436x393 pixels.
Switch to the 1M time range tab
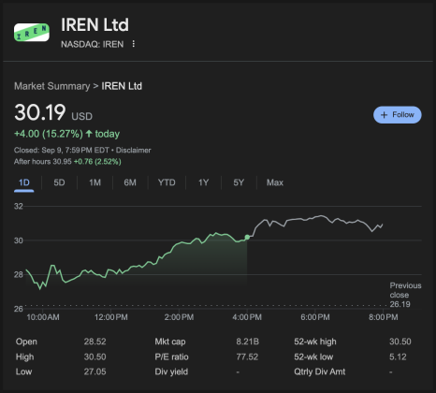point(94,182)
